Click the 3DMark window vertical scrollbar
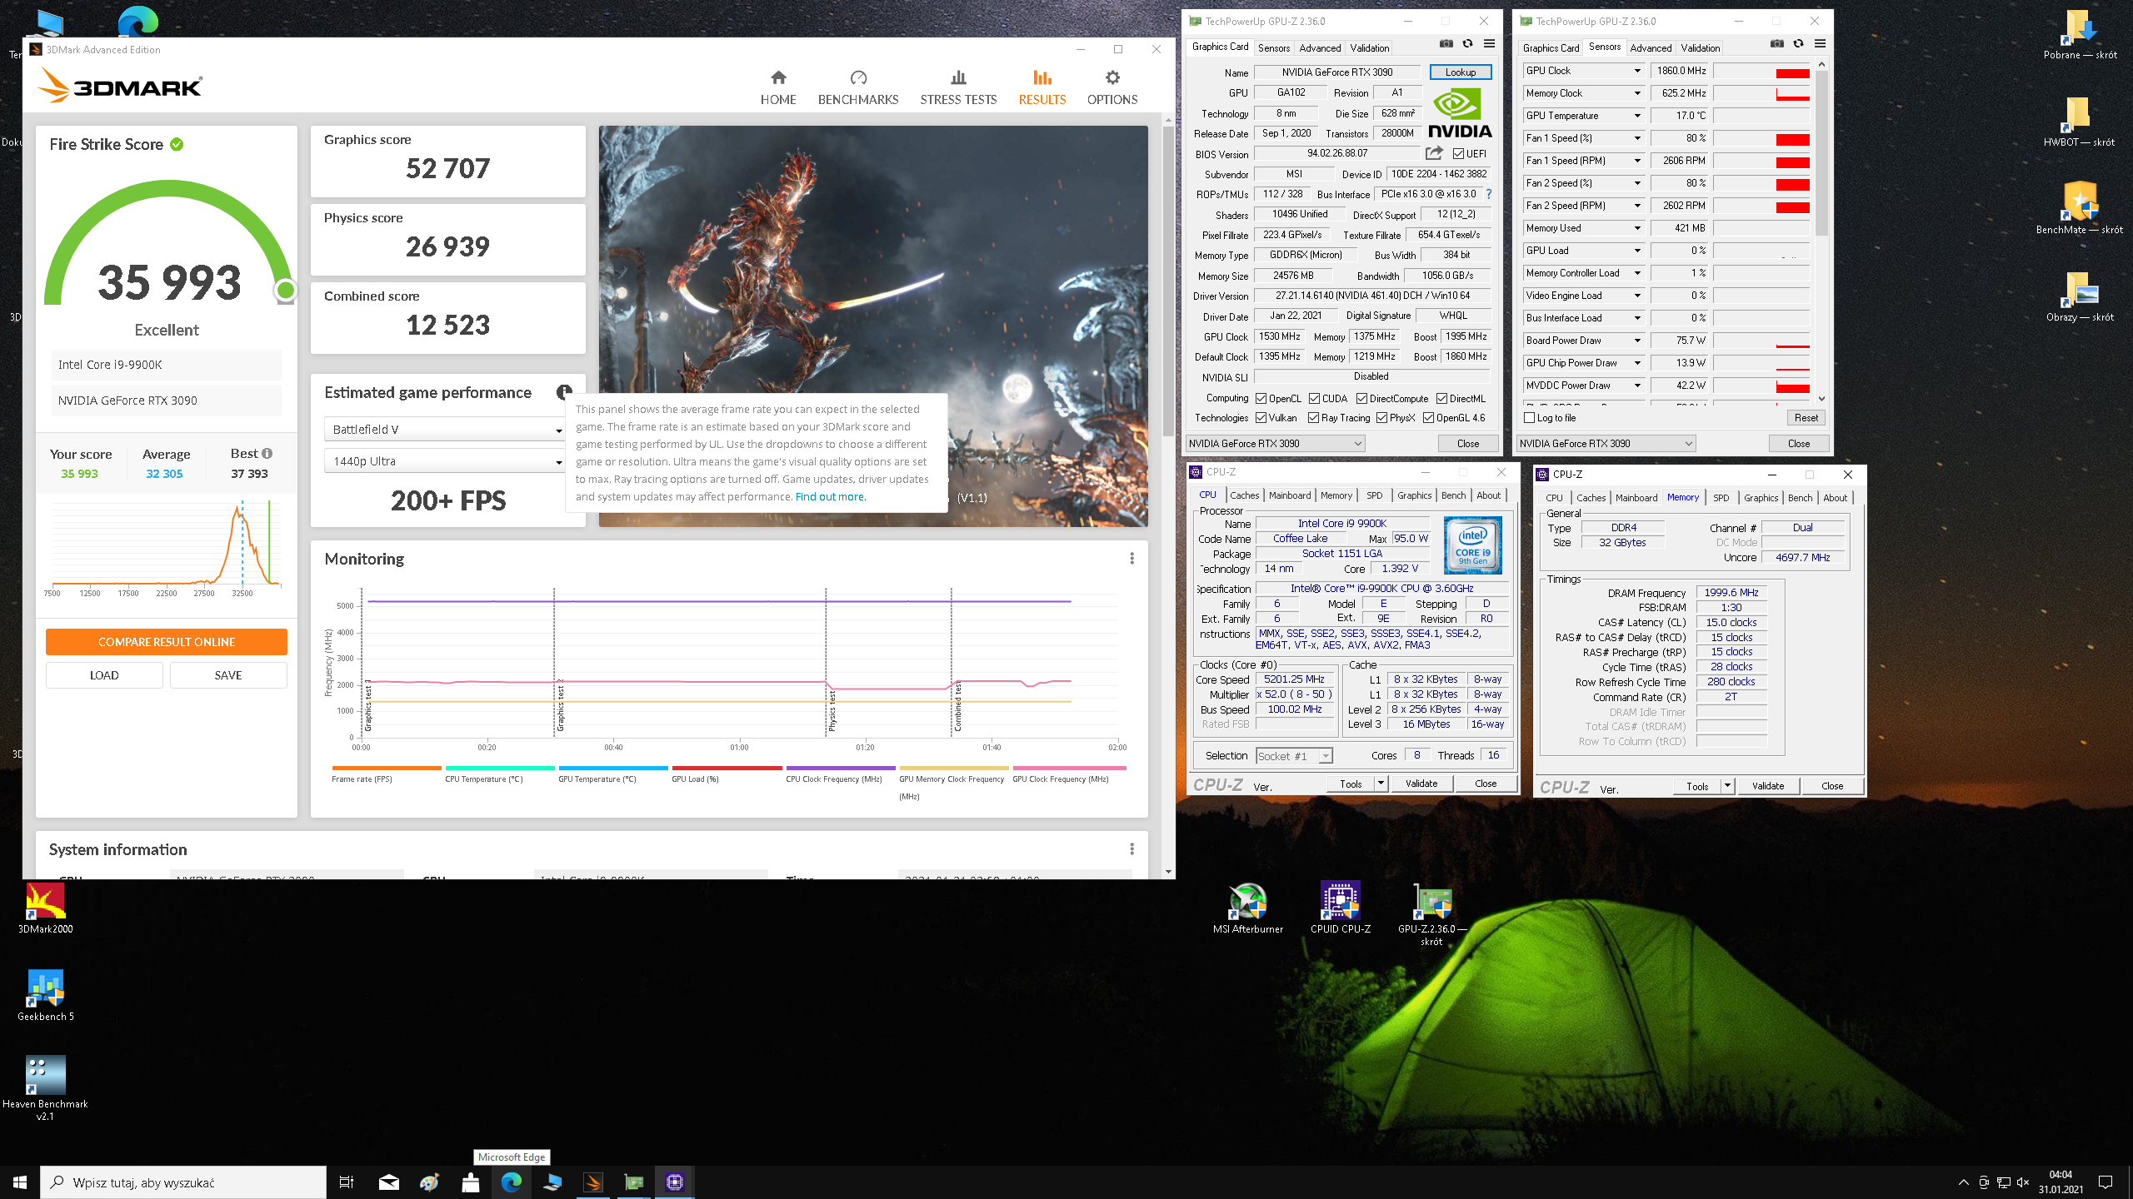Viewport: 2133px width, 1199px height. pyautogui.click(x=1168, y=283)
